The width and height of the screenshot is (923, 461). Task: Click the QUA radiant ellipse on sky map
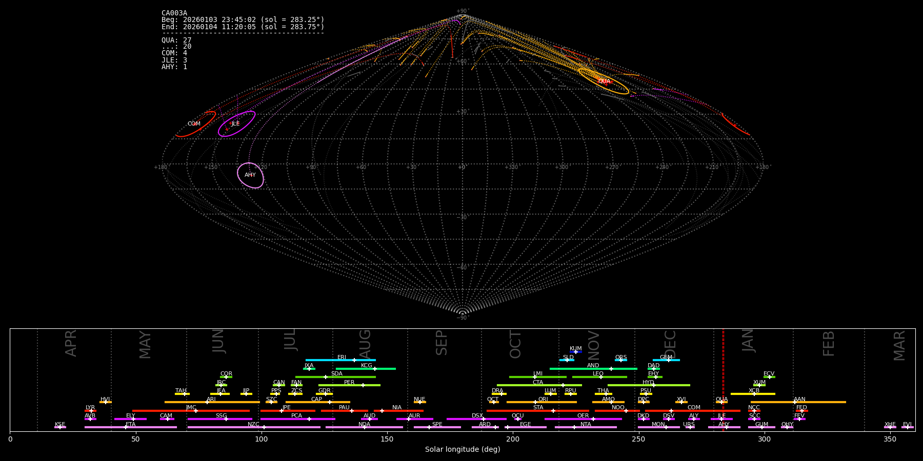pyautogui.click(x=604, y=81)
